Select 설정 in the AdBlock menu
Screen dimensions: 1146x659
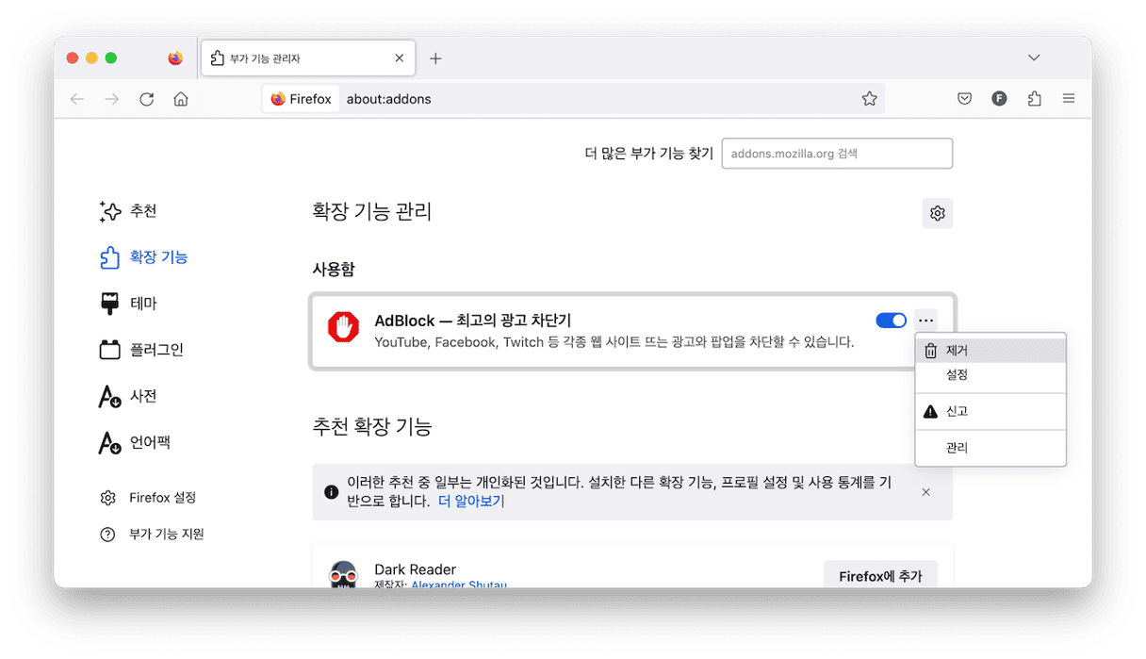click(x=990, y=375)
